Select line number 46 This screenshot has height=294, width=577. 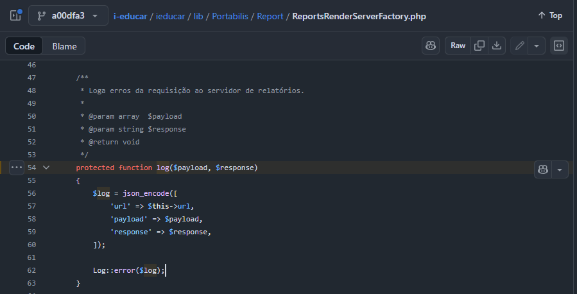pos(31,65)
